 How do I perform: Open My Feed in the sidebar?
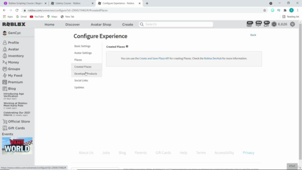tap(12, 76)
